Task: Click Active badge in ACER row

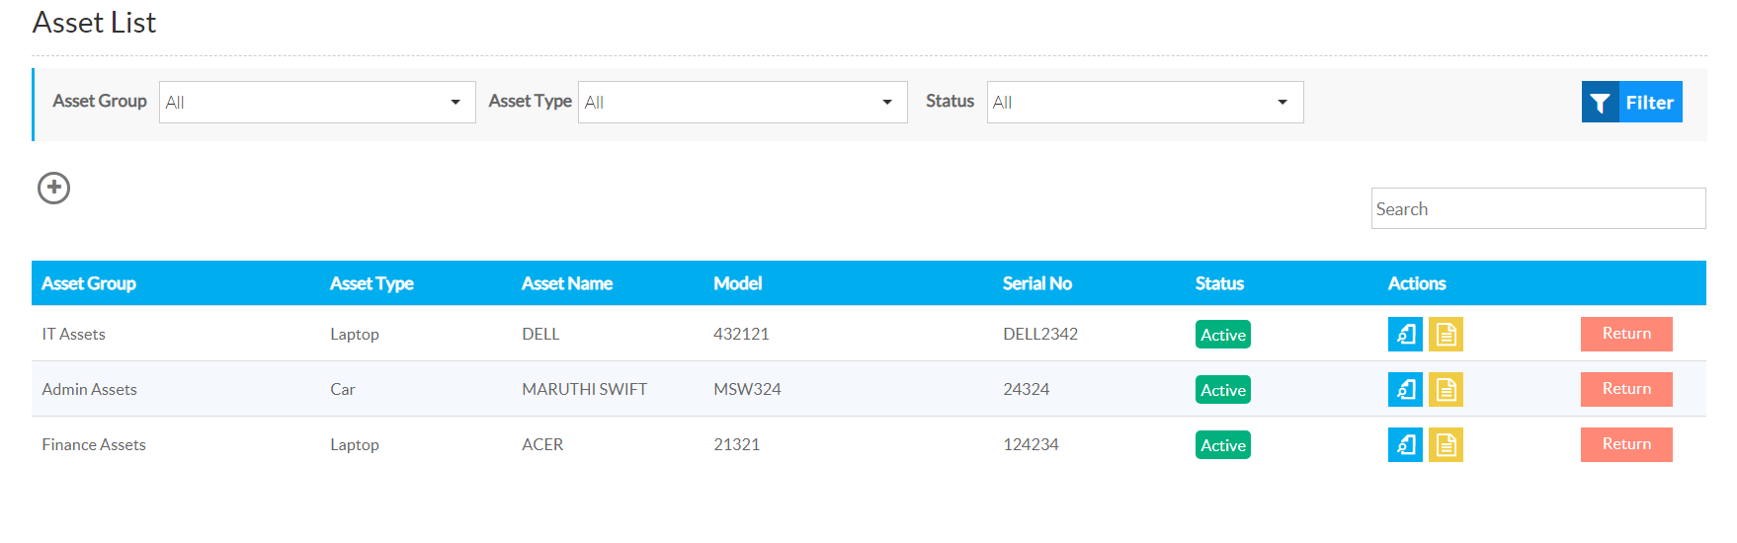Action: (1223, 445)
